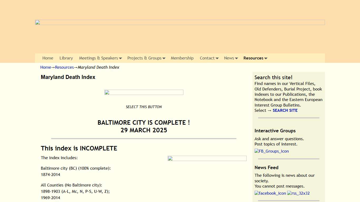Click the image placeholder beside the index details

[x=207, y=158]
